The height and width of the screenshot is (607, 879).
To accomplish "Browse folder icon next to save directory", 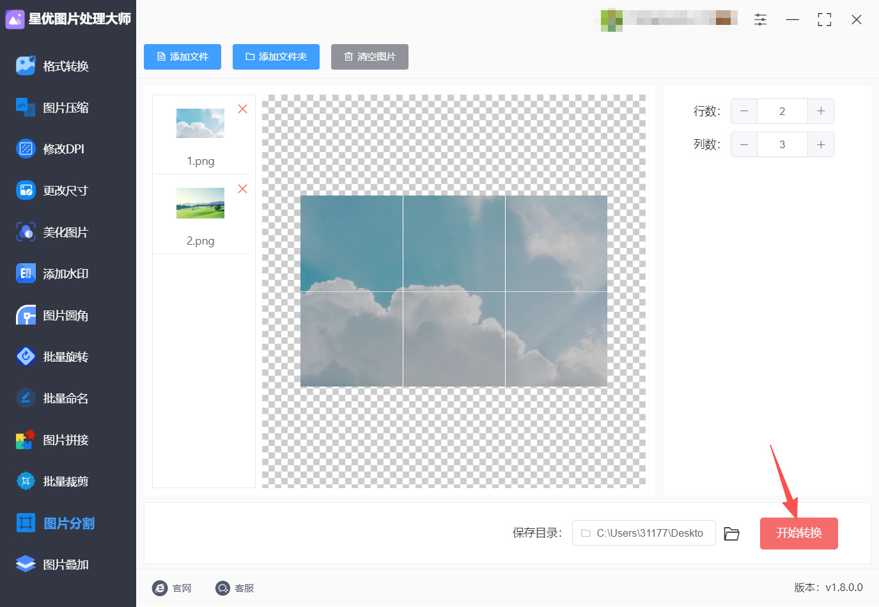I will click(731, 534).
